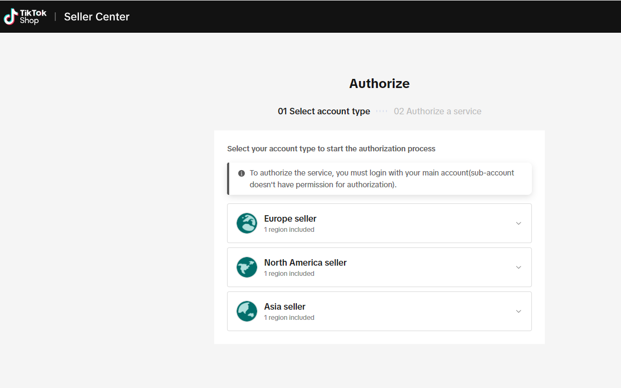Click the Europe seller globe icon
Image resolution: width=621 pixels, height=388 pixels.
(x=247, y=223)
